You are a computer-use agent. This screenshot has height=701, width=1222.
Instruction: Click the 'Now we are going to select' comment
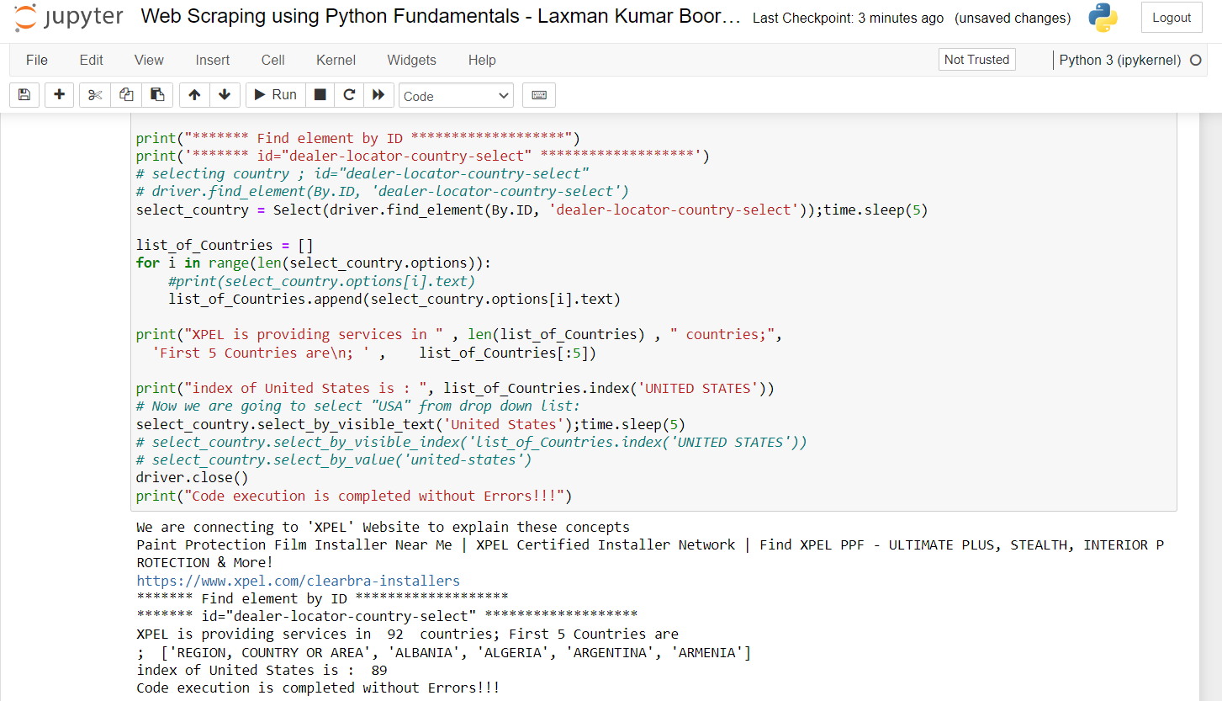point(357,406)
